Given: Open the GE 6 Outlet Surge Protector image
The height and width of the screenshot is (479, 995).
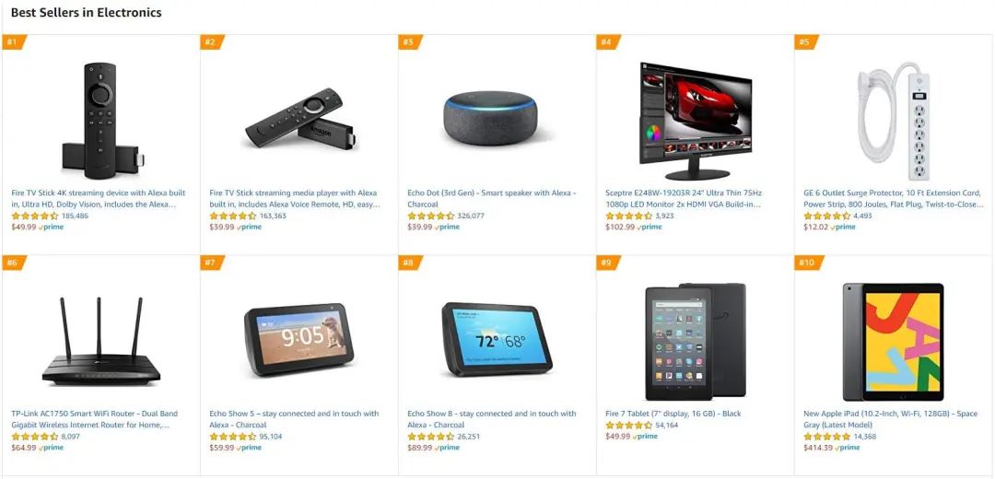Looking at the screenshot, I should point(894,120).
